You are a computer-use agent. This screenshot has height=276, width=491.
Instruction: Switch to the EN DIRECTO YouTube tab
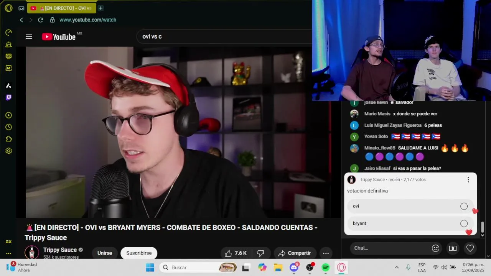[x=61, y=8]
